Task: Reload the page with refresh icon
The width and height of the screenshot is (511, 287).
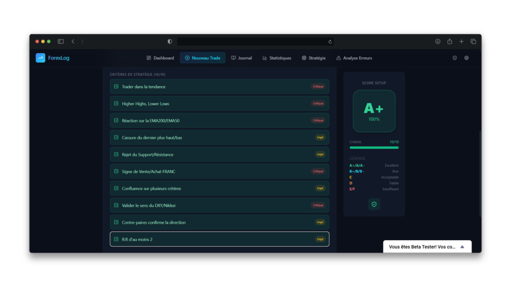Action: tap(330, 42)
